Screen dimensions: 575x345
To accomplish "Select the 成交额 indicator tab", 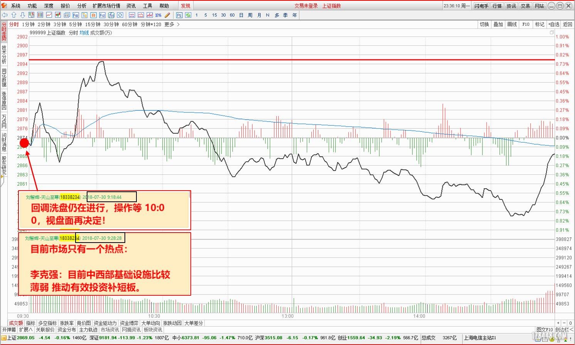I will (16, 323).
